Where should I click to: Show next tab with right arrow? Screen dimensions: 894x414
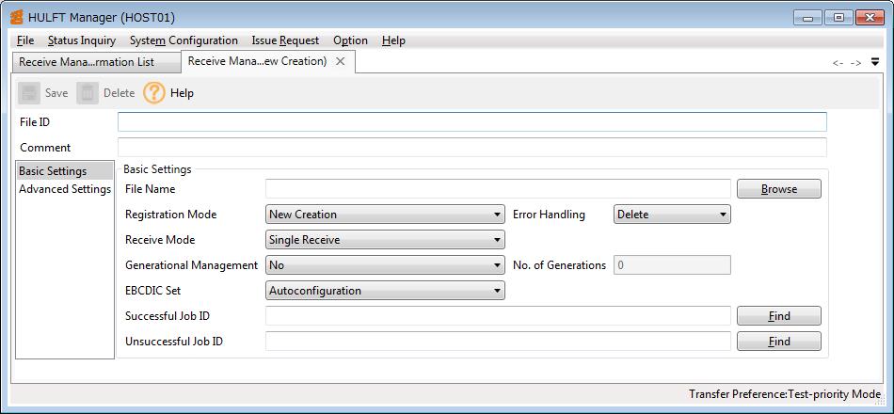pos(855,63)
